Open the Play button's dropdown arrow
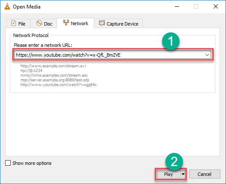This screenshot has height=184, width=226. tap(183, 174)
